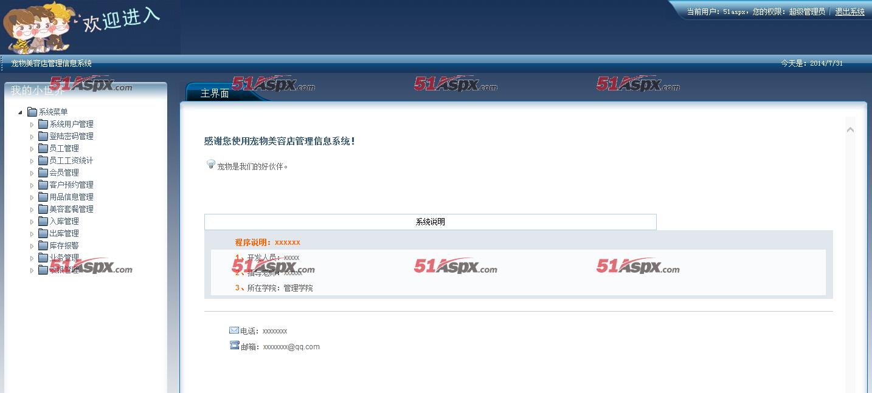The height and width of the screenshot is (393, 872).
Task: Click the telephone icon next to 邮箱
Action: 235,345
